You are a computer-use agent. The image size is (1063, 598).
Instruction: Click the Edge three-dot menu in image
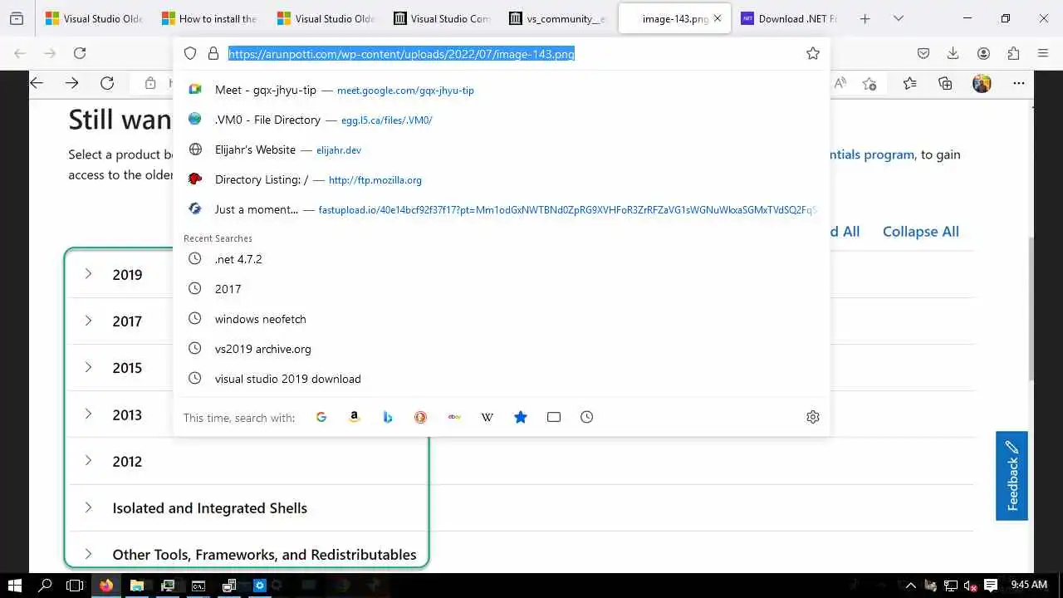coord(1018,83)
